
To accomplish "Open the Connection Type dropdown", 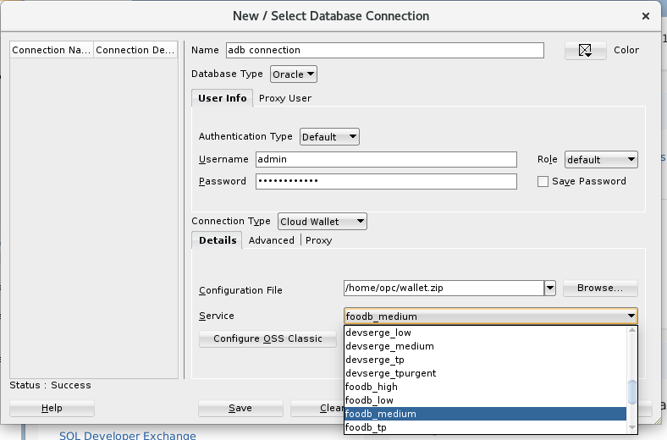I will pos(322,222).
